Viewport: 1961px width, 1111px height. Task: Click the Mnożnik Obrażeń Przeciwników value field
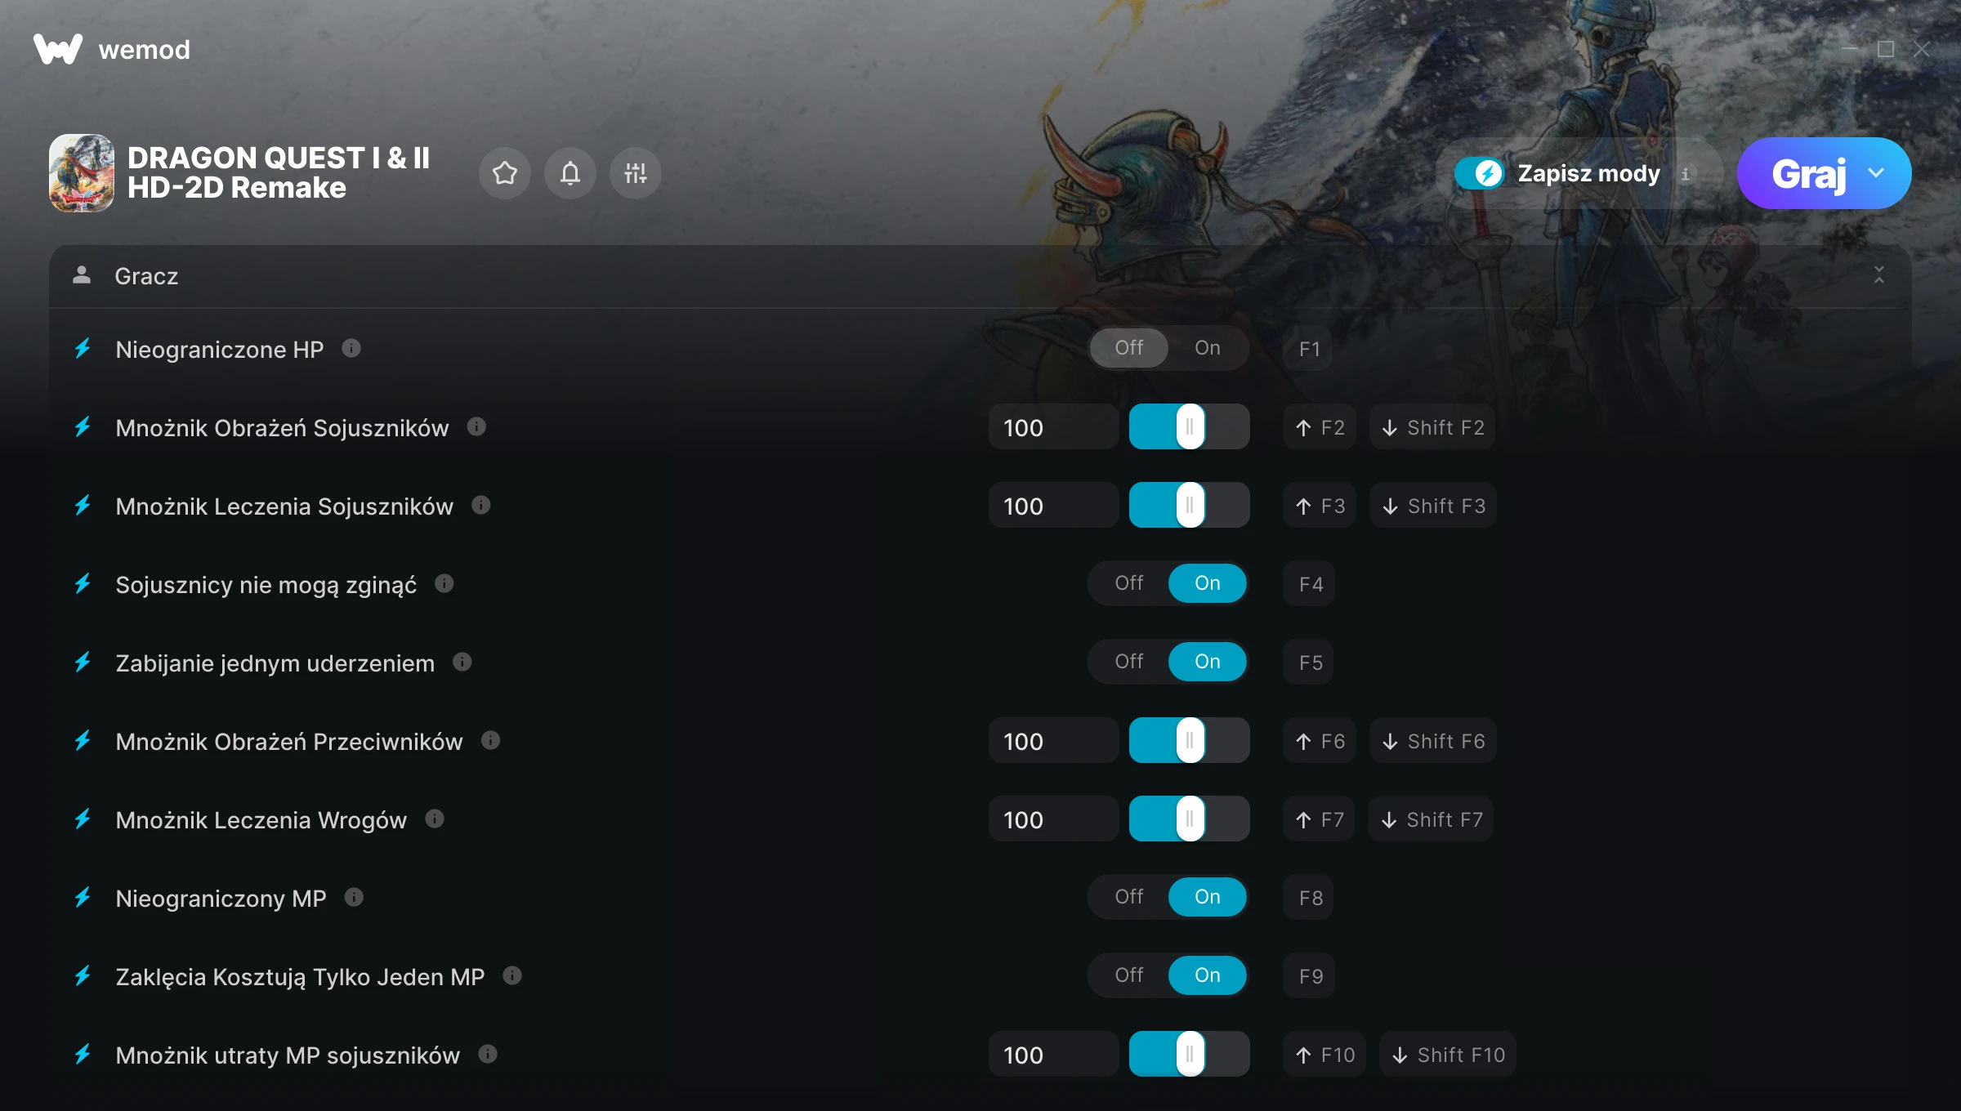(1053, 741)
